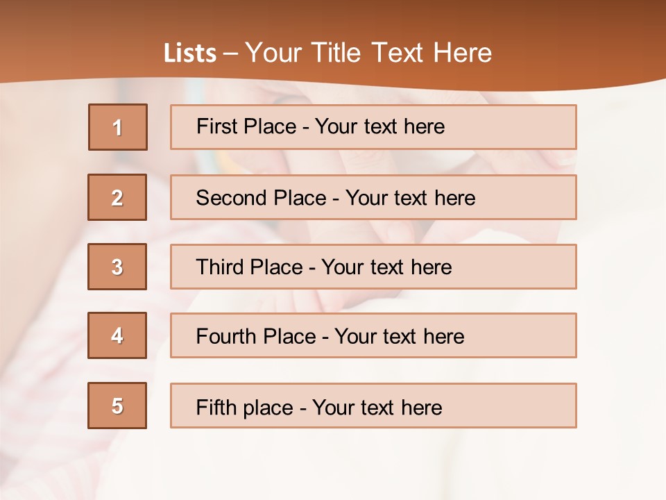Click the words Third Place
666x500 pixels.
click(x=250, y=267)
